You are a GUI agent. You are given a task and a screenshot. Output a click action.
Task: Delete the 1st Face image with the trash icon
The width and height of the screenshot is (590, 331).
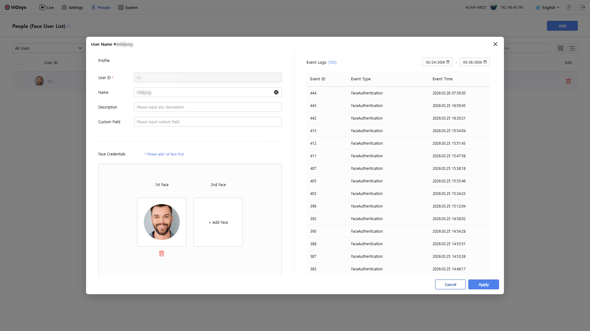click(162, 253)
